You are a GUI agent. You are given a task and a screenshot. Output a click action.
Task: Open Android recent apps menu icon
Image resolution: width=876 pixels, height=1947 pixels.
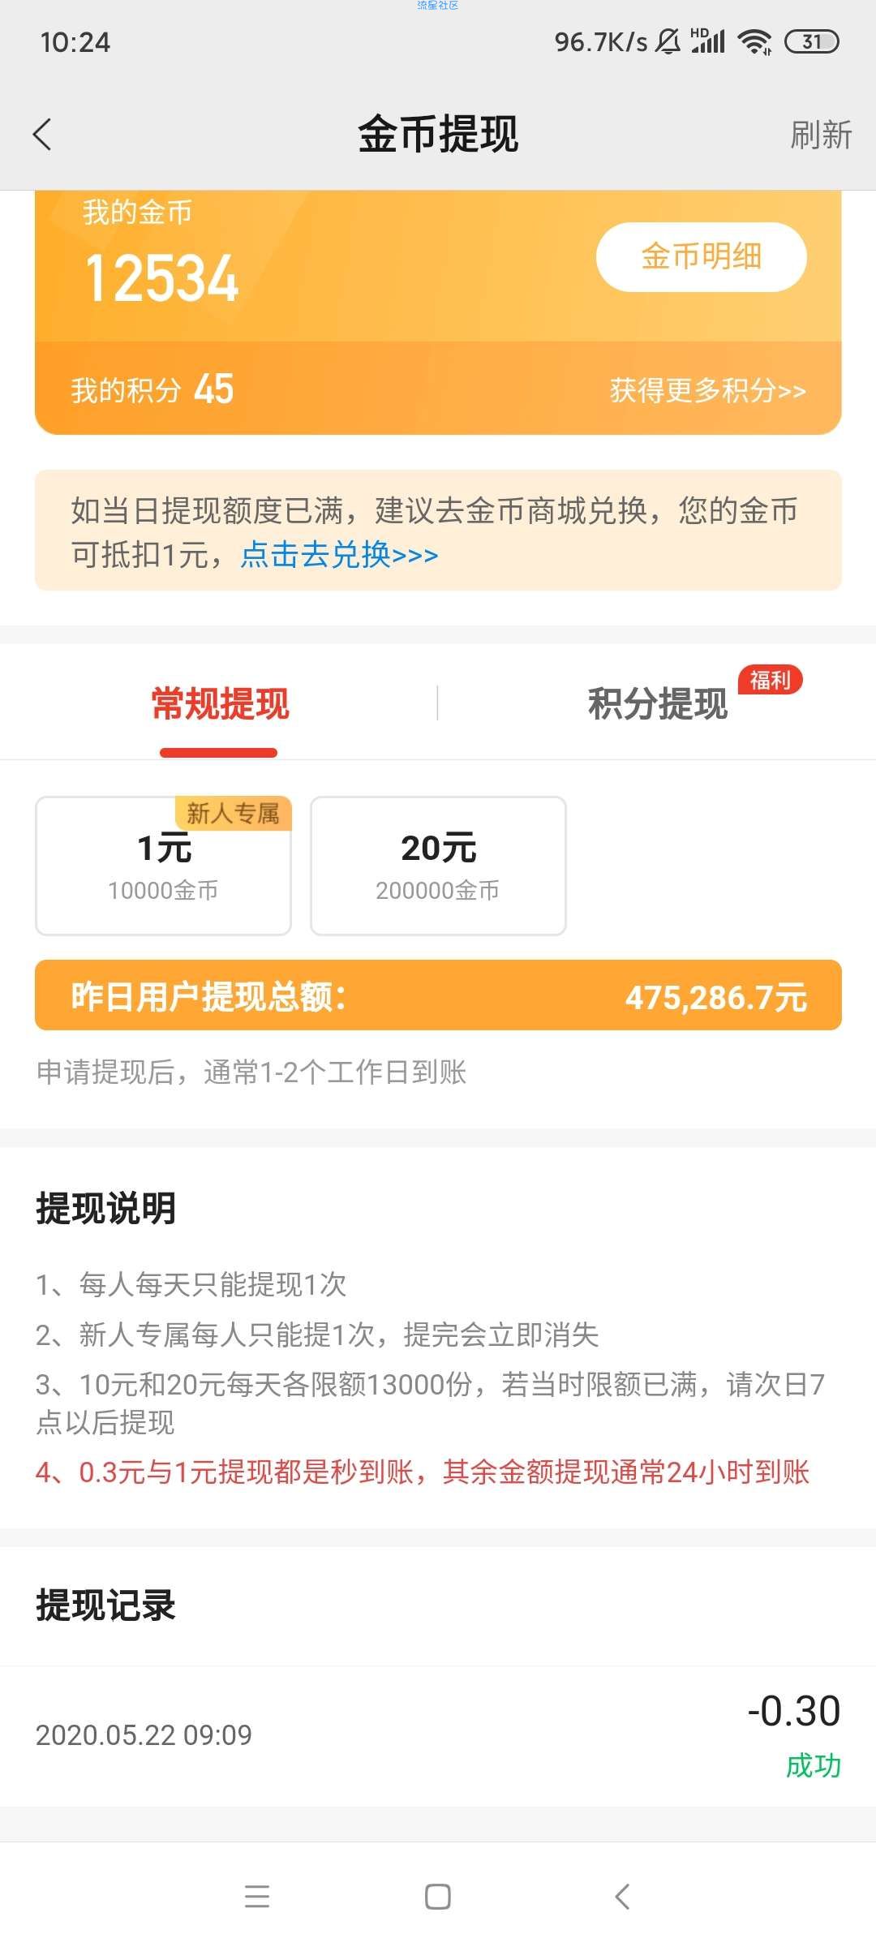tap(257, 1896)
